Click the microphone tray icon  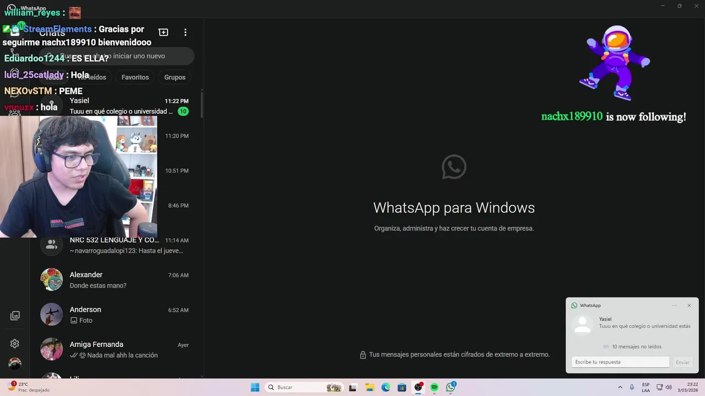[x=632, y=387]
